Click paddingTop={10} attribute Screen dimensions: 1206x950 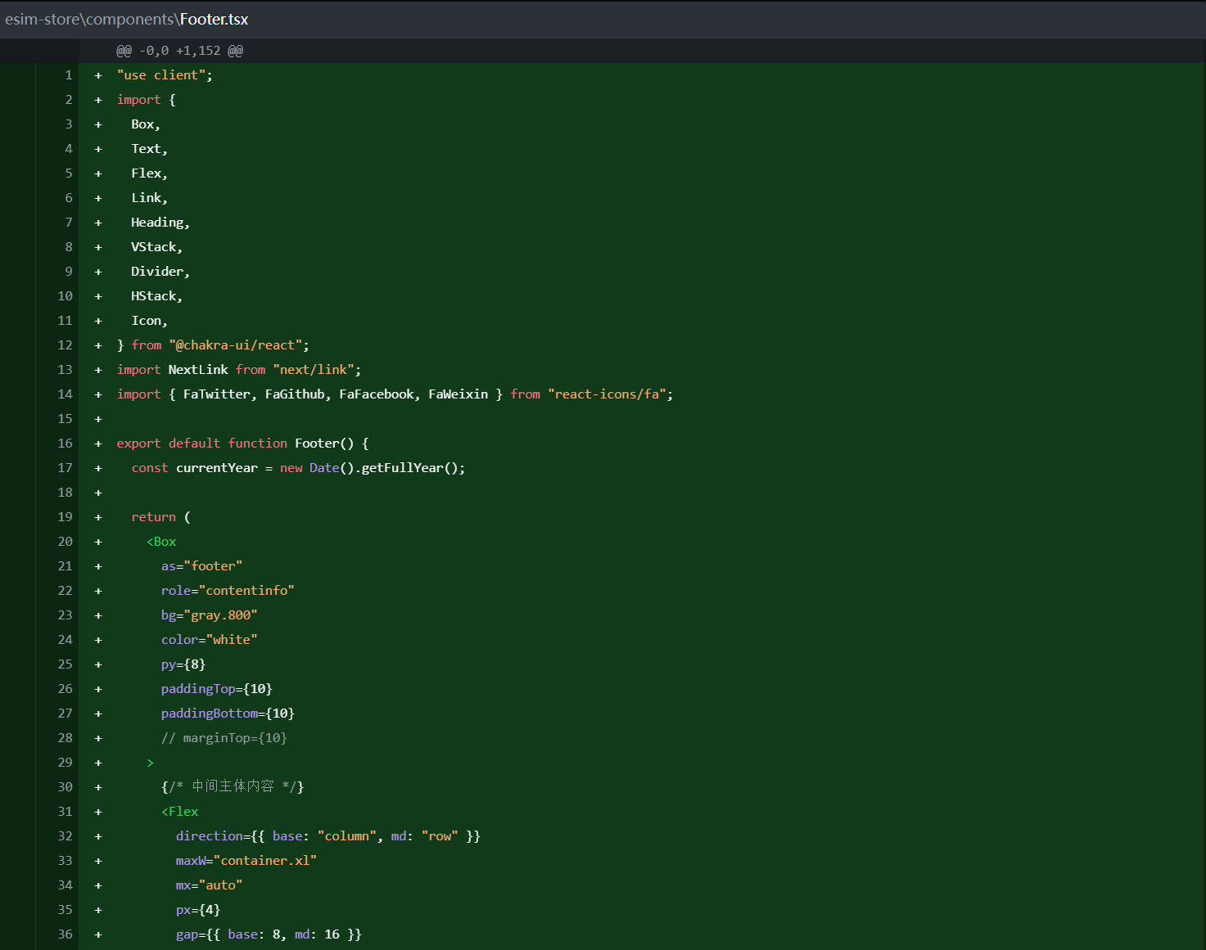pyautogui.click(x=216, y=689)
